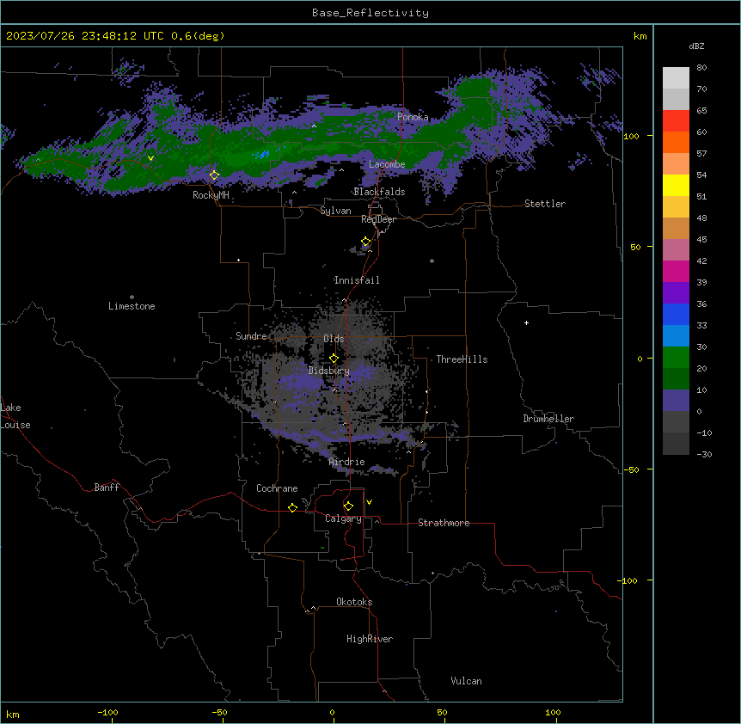741x724 pixels.
Task: Select the purple 36-39 dBZ legend swatch
Action: point(676,293)
